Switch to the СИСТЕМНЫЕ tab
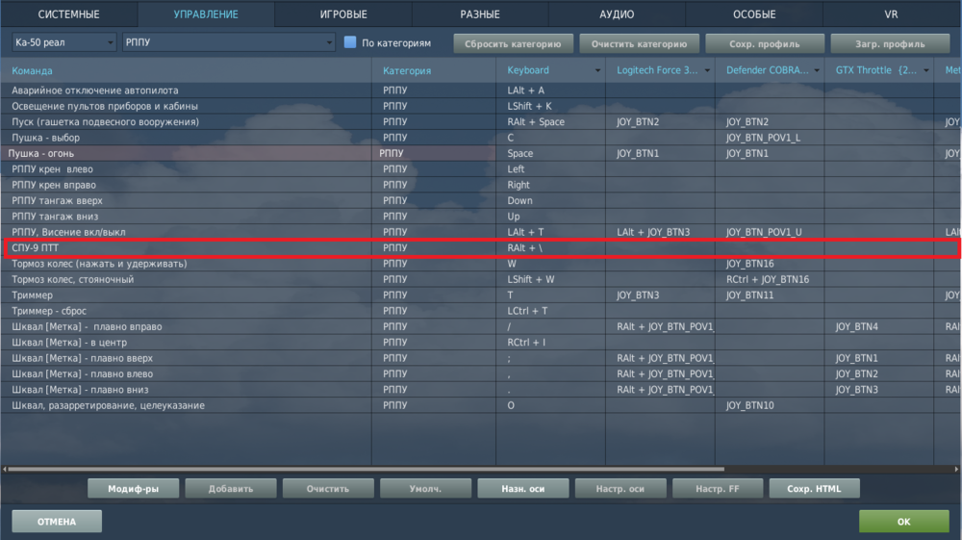This screenshot has width=962, height=540. tap(68, 14)
